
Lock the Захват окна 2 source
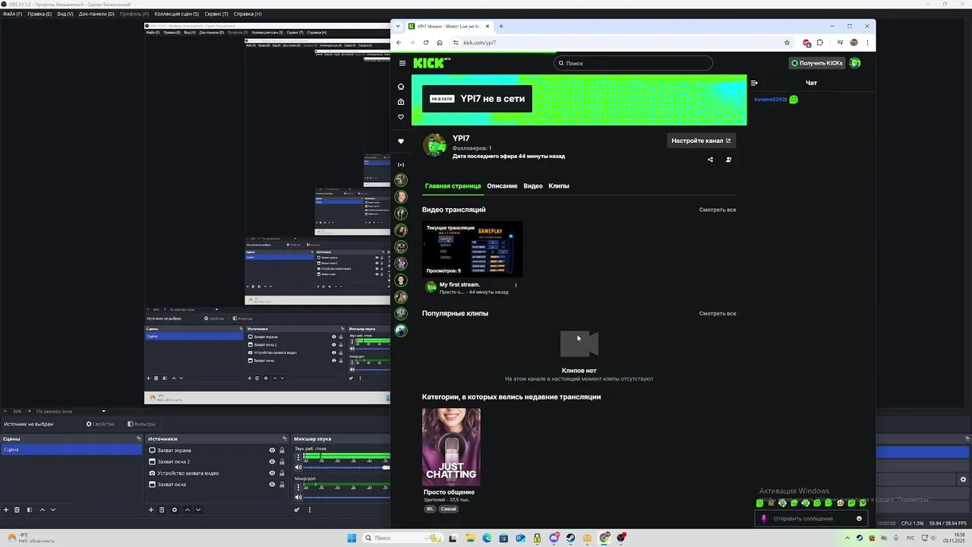[282, 462]
